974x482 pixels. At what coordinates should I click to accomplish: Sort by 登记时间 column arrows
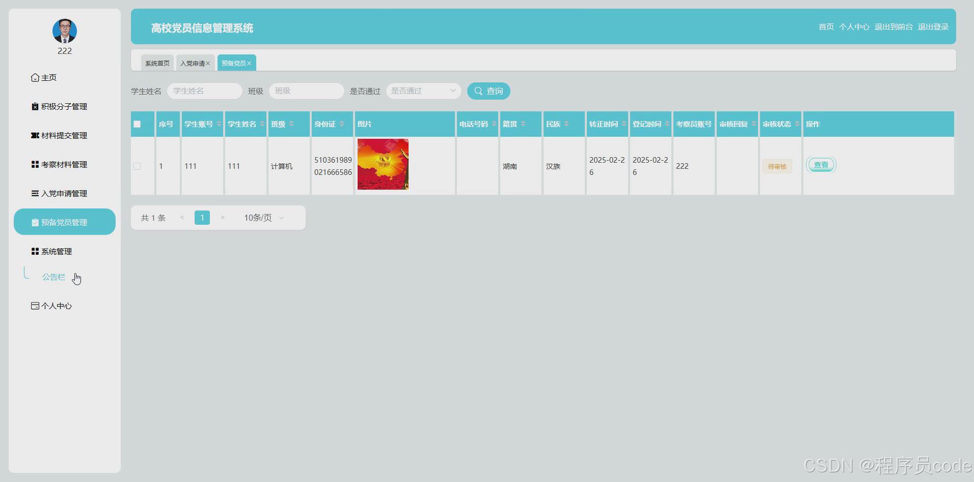(x=667, y=124)
